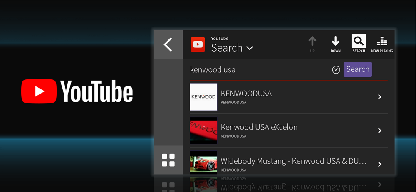
Task: Open the KENWOODUSA channel thumbnail
Action: coord(203,97)
